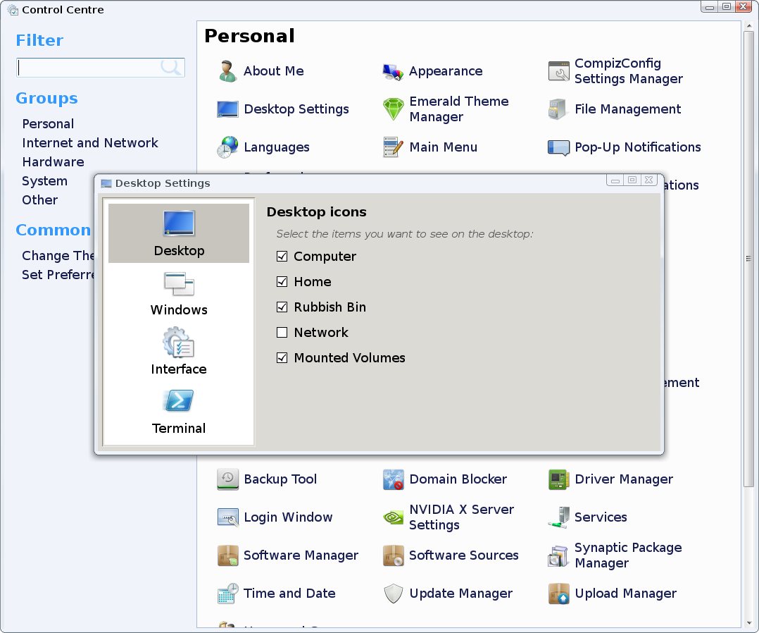Switch to the Terminal settings tab
Screen dimensions: 759x633
click(179, 412)
